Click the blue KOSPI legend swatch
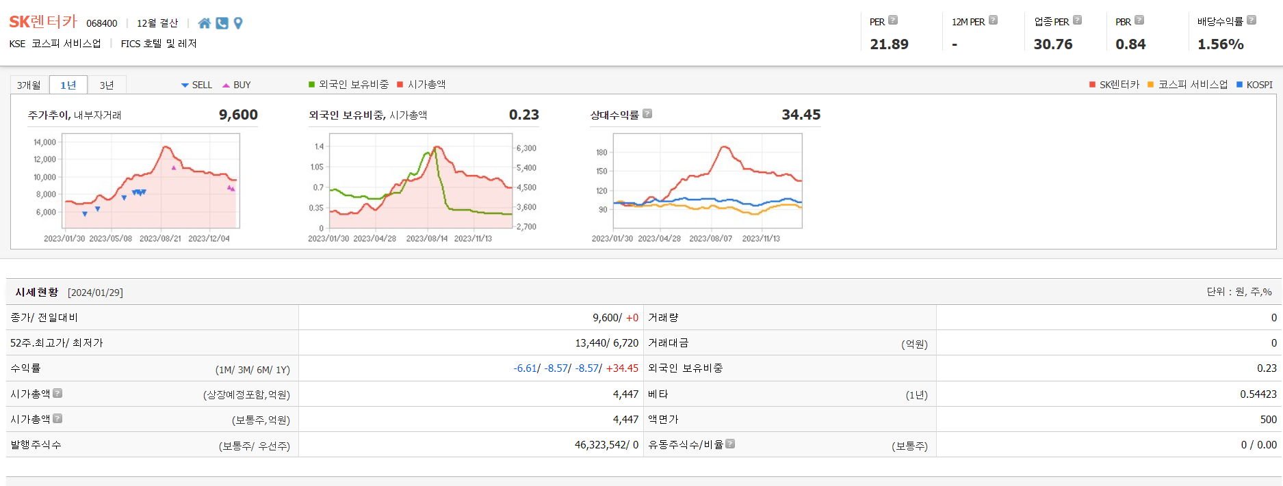Viewport: 1283px width, 486px height. [1239, 85]
